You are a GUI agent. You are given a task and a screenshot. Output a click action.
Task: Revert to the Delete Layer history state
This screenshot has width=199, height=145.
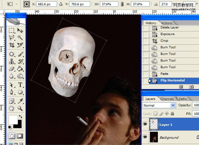click(x=174, y=28)
